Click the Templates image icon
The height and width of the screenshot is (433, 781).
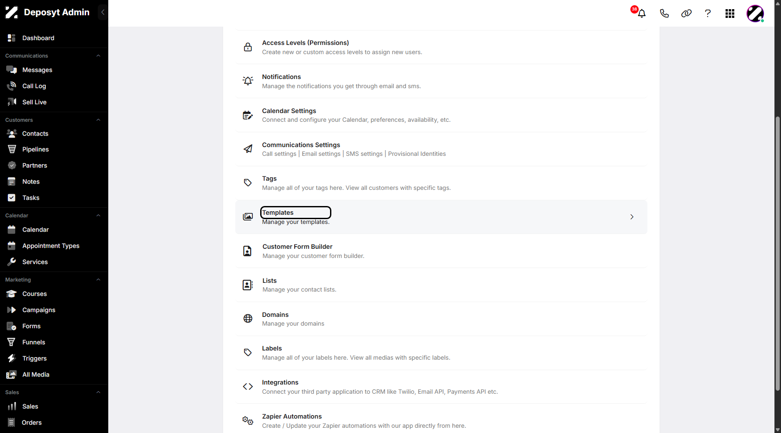(x=248, y=217)
